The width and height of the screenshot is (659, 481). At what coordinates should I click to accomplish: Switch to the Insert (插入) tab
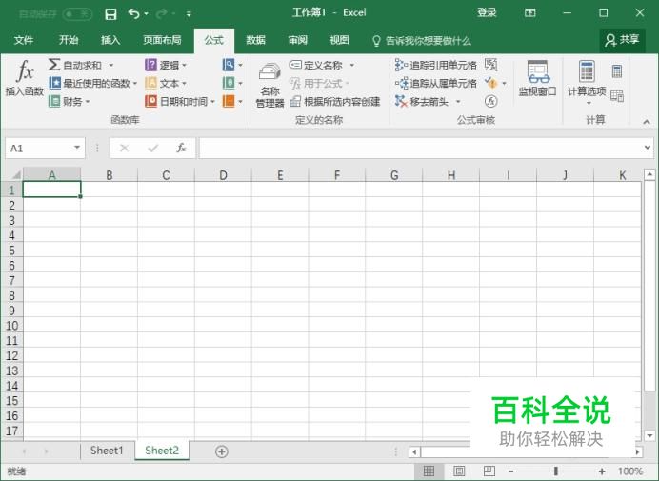(x=110, y=40)
